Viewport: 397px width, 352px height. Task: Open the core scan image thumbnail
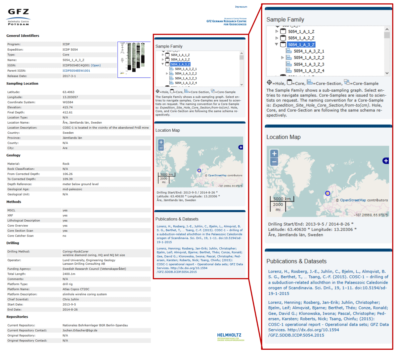134,60
